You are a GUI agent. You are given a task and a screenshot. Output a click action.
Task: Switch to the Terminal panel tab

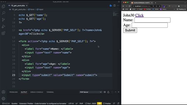pos(50,92)
